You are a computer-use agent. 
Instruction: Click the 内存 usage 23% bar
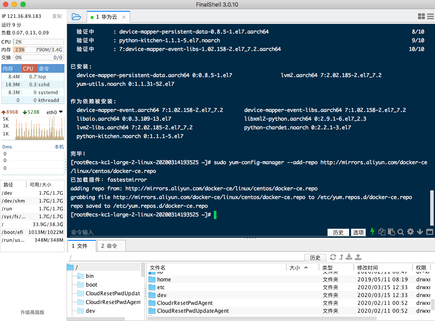pyautogui.click(x=39, y=49)
